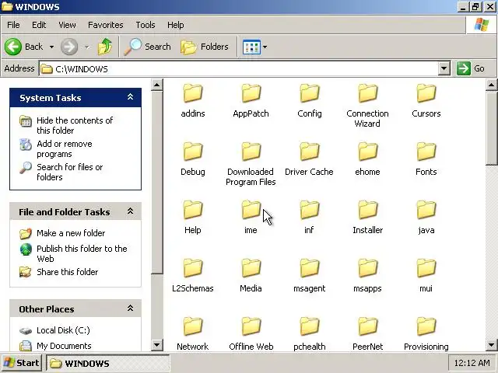Screen dimensions: 498x373
Task: Select the Connection Wizard folder icon
Action: tap(367, 93)
